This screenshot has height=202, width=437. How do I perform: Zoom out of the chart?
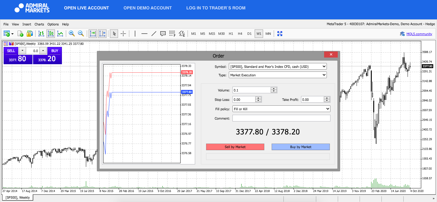coord(81,33)
